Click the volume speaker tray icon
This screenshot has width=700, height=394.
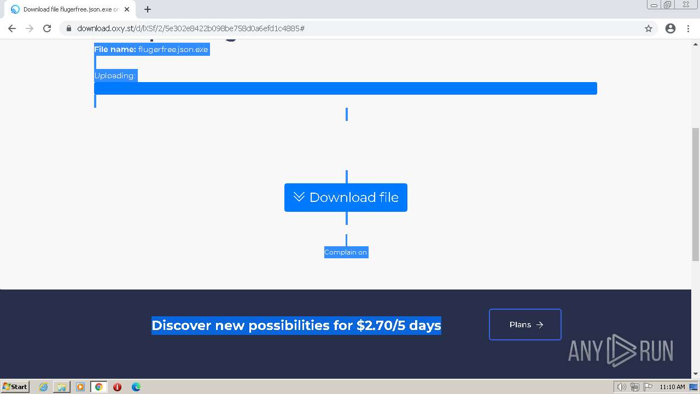pyautogui.click(x=621, y=387)
